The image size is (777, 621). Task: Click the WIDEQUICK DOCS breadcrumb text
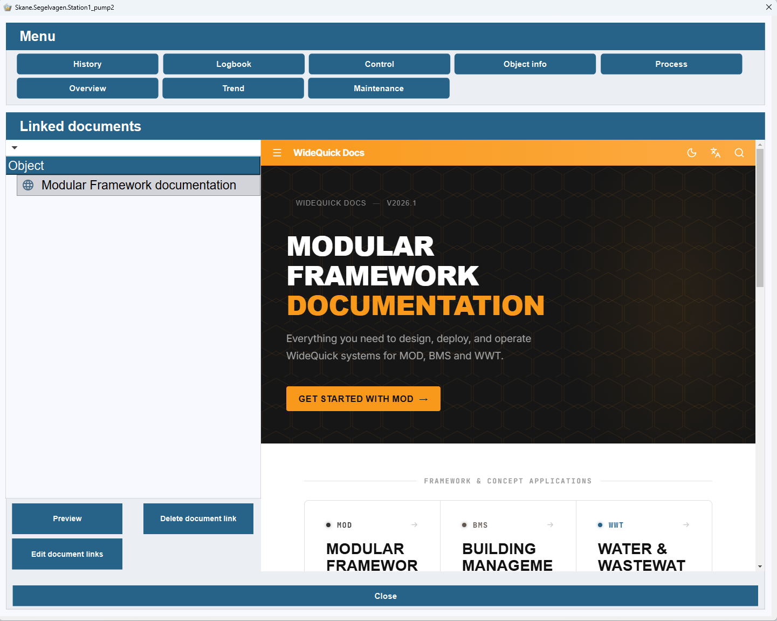pyautogui.click(x=331, y=203)
